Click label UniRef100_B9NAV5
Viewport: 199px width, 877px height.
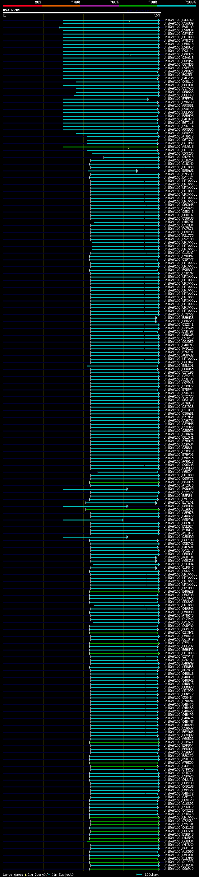coord(178,489)
